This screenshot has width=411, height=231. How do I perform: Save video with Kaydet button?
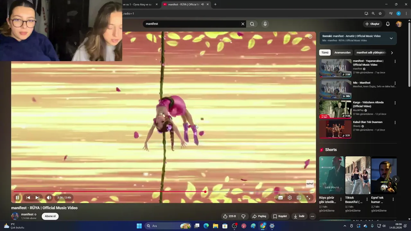[280, 216]
